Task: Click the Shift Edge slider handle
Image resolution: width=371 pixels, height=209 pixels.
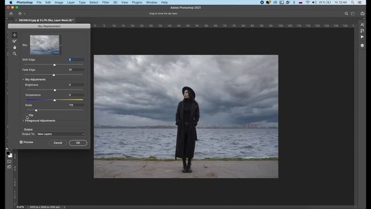Action: [54, 64]
